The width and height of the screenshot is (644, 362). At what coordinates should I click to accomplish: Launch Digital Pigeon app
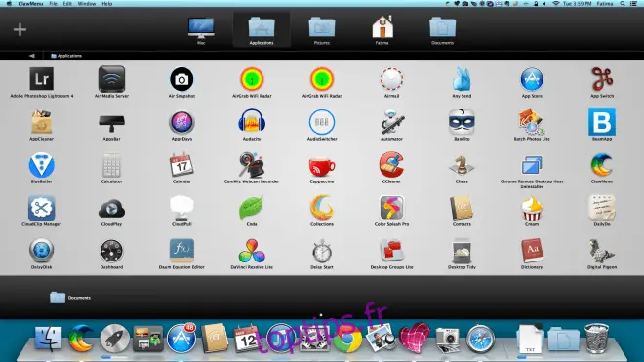click(602, 251)
